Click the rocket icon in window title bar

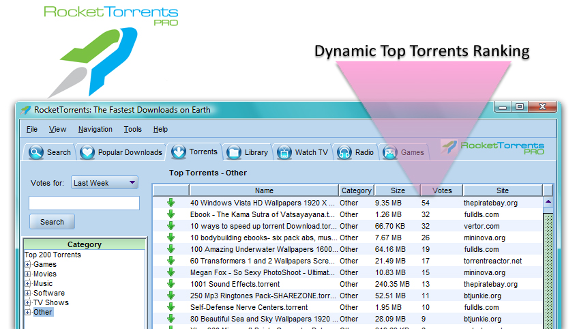click(x=25, y=110)
